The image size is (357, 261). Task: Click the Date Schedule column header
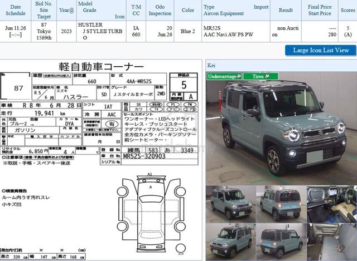[x=16, y=10]
